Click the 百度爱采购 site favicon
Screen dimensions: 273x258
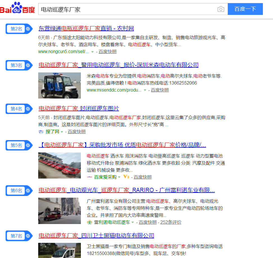[90, 177]
